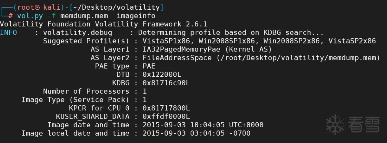Click the KUSER_SHARED_DATA value 0xffdf0000L
387x143 pixels.
[166, 116]
